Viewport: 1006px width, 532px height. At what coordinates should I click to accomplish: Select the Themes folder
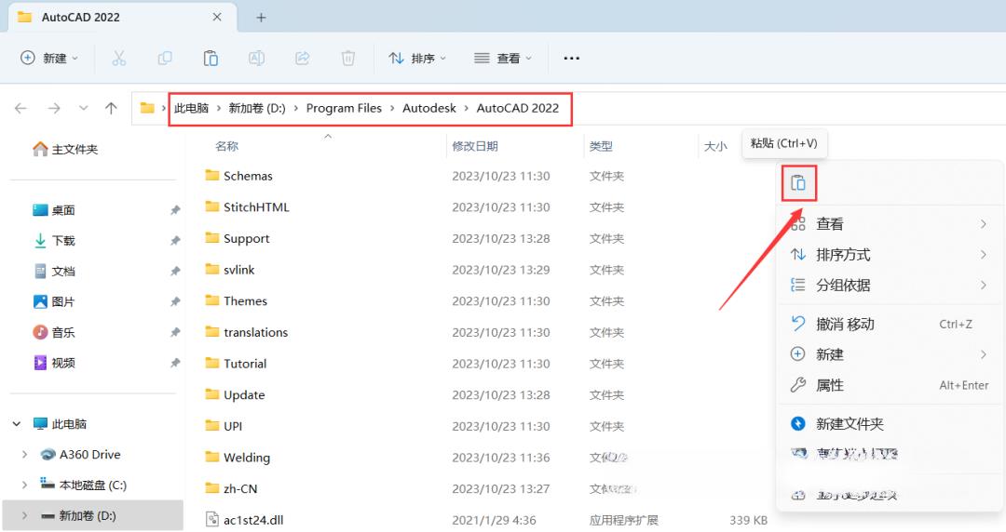coord(236,300)
